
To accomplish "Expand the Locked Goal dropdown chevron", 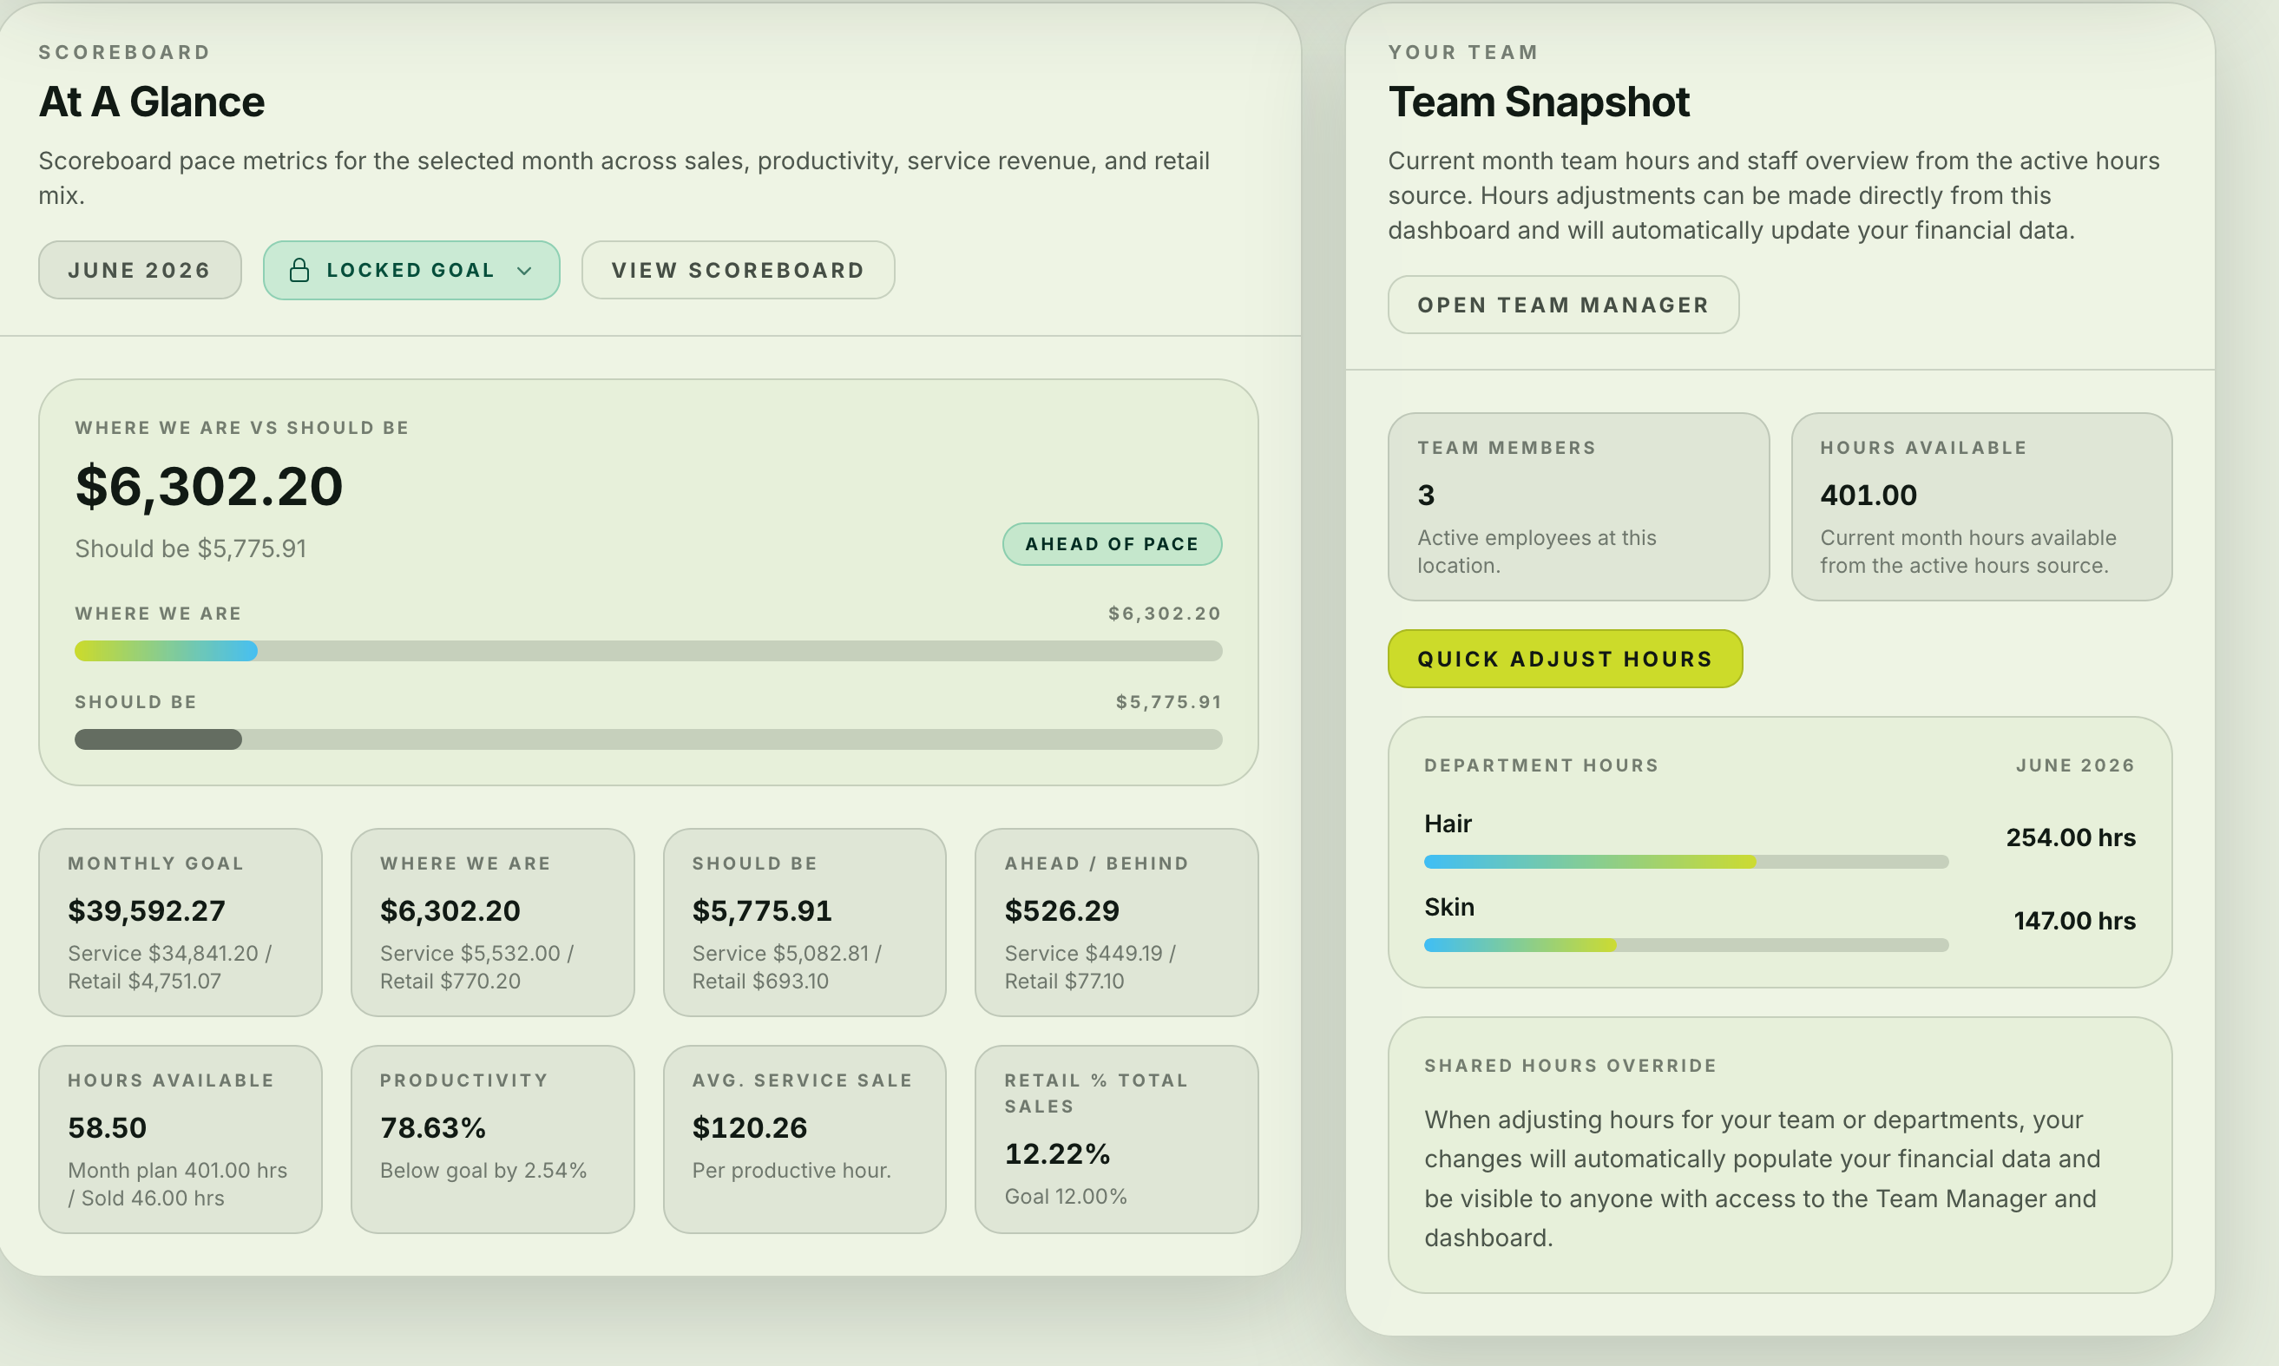I will pyautogui.click(x=525, y=271).
